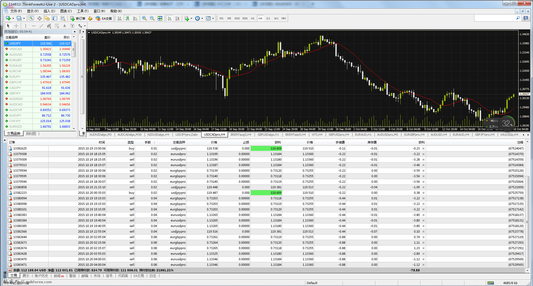Toggle chart shift icon
533x286 pixels.
point(177,18)
